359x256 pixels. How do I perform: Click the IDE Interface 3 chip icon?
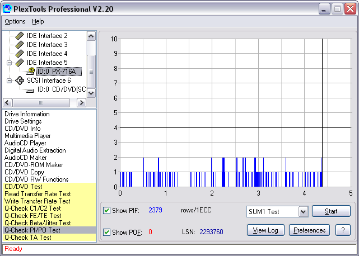click(x=20, y=45)
